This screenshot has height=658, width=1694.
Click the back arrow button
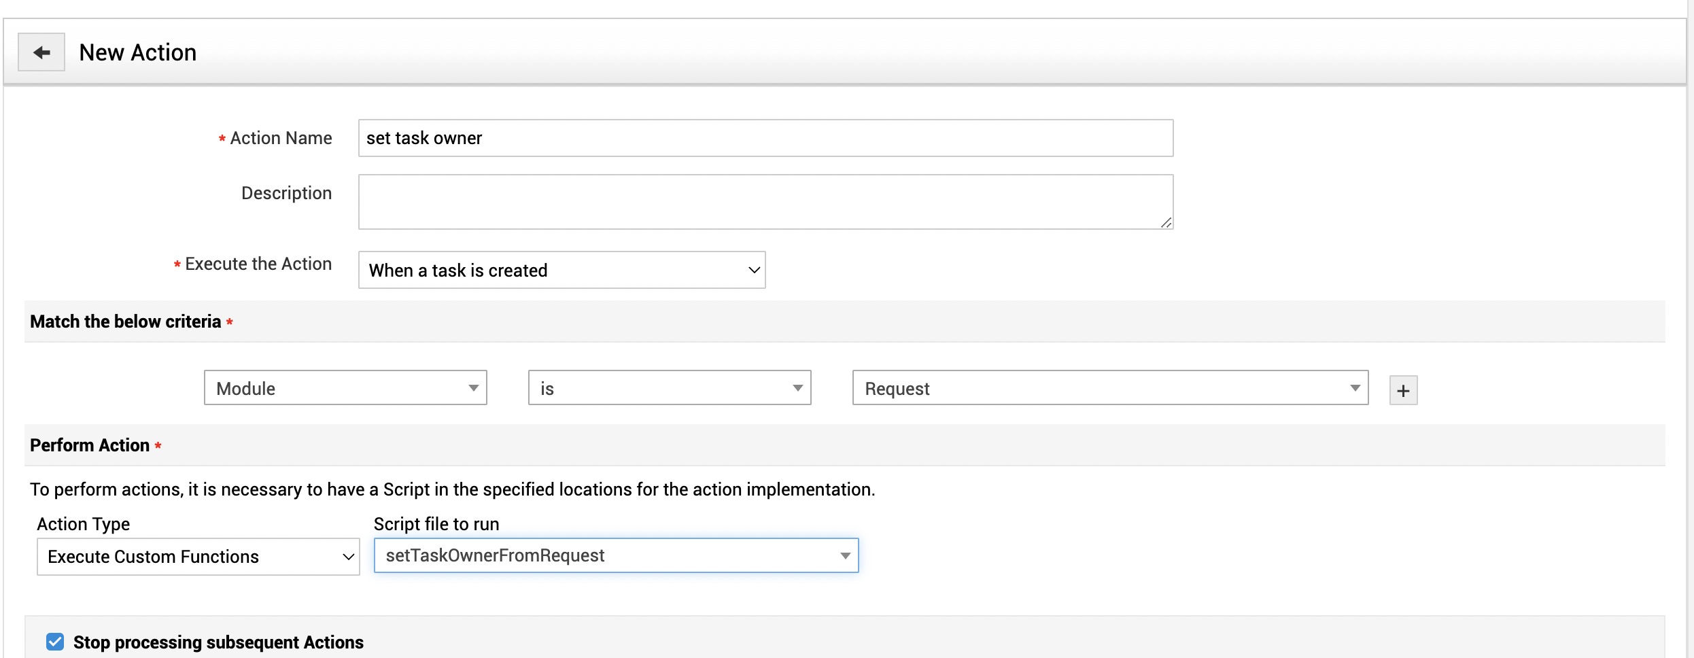[41, 52]
